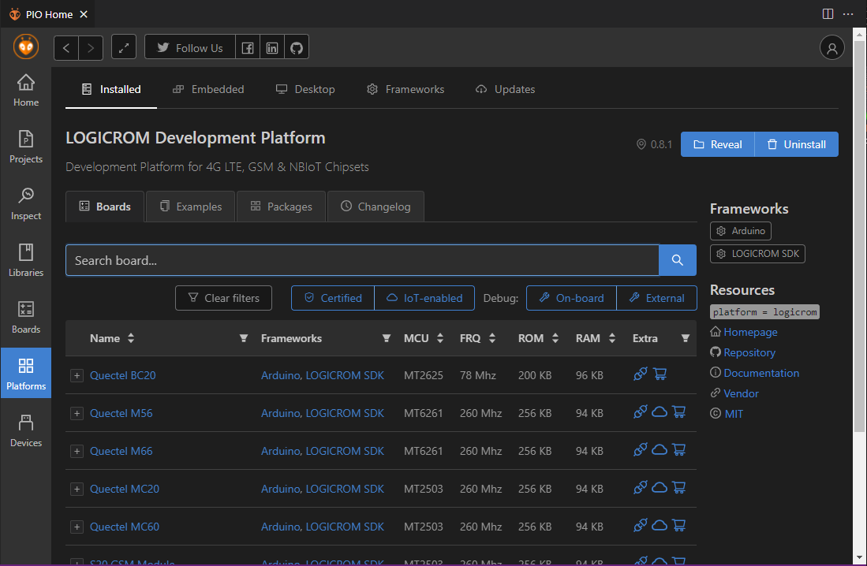Go back with the left arrow button

pyautogui.click(x=66, y=47)
